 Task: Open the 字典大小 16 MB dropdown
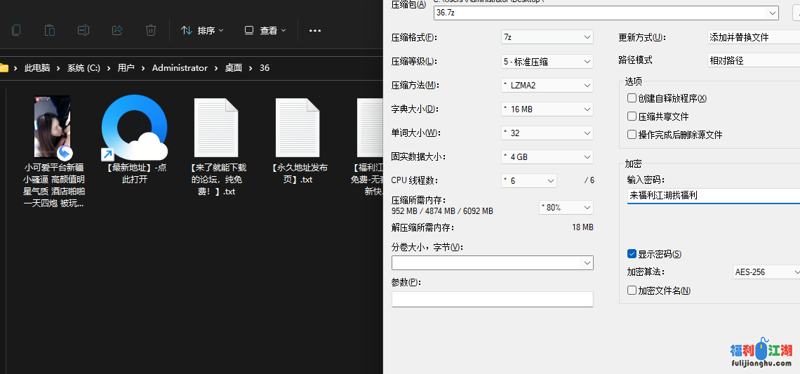coord(547,109)
